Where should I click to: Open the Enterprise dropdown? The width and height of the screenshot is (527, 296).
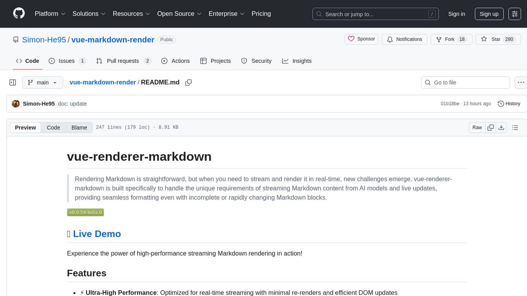coord(227,14)
